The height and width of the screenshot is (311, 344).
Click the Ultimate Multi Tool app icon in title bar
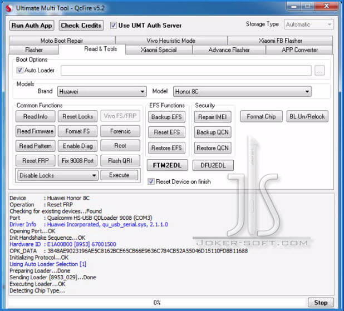coord(9,8)
